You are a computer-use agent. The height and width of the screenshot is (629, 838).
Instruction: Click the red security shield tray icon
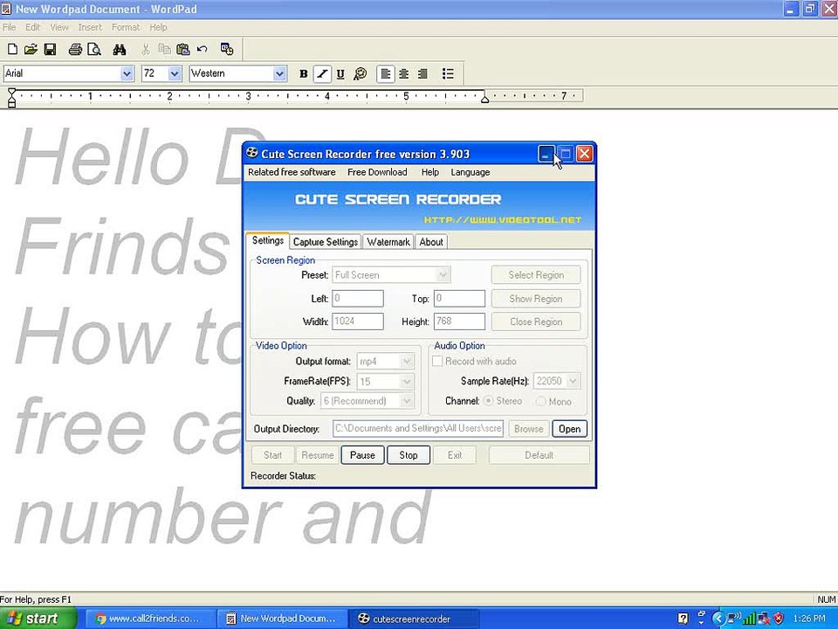click(779, 619)
